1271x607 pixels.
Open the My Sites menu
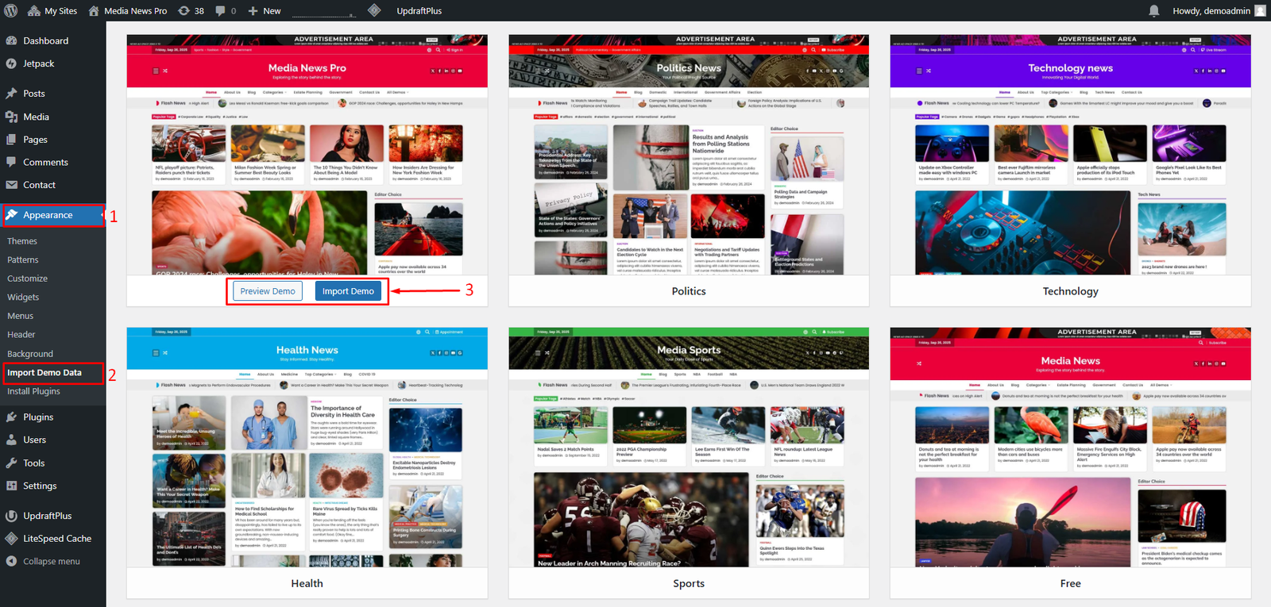pos(52,10)
